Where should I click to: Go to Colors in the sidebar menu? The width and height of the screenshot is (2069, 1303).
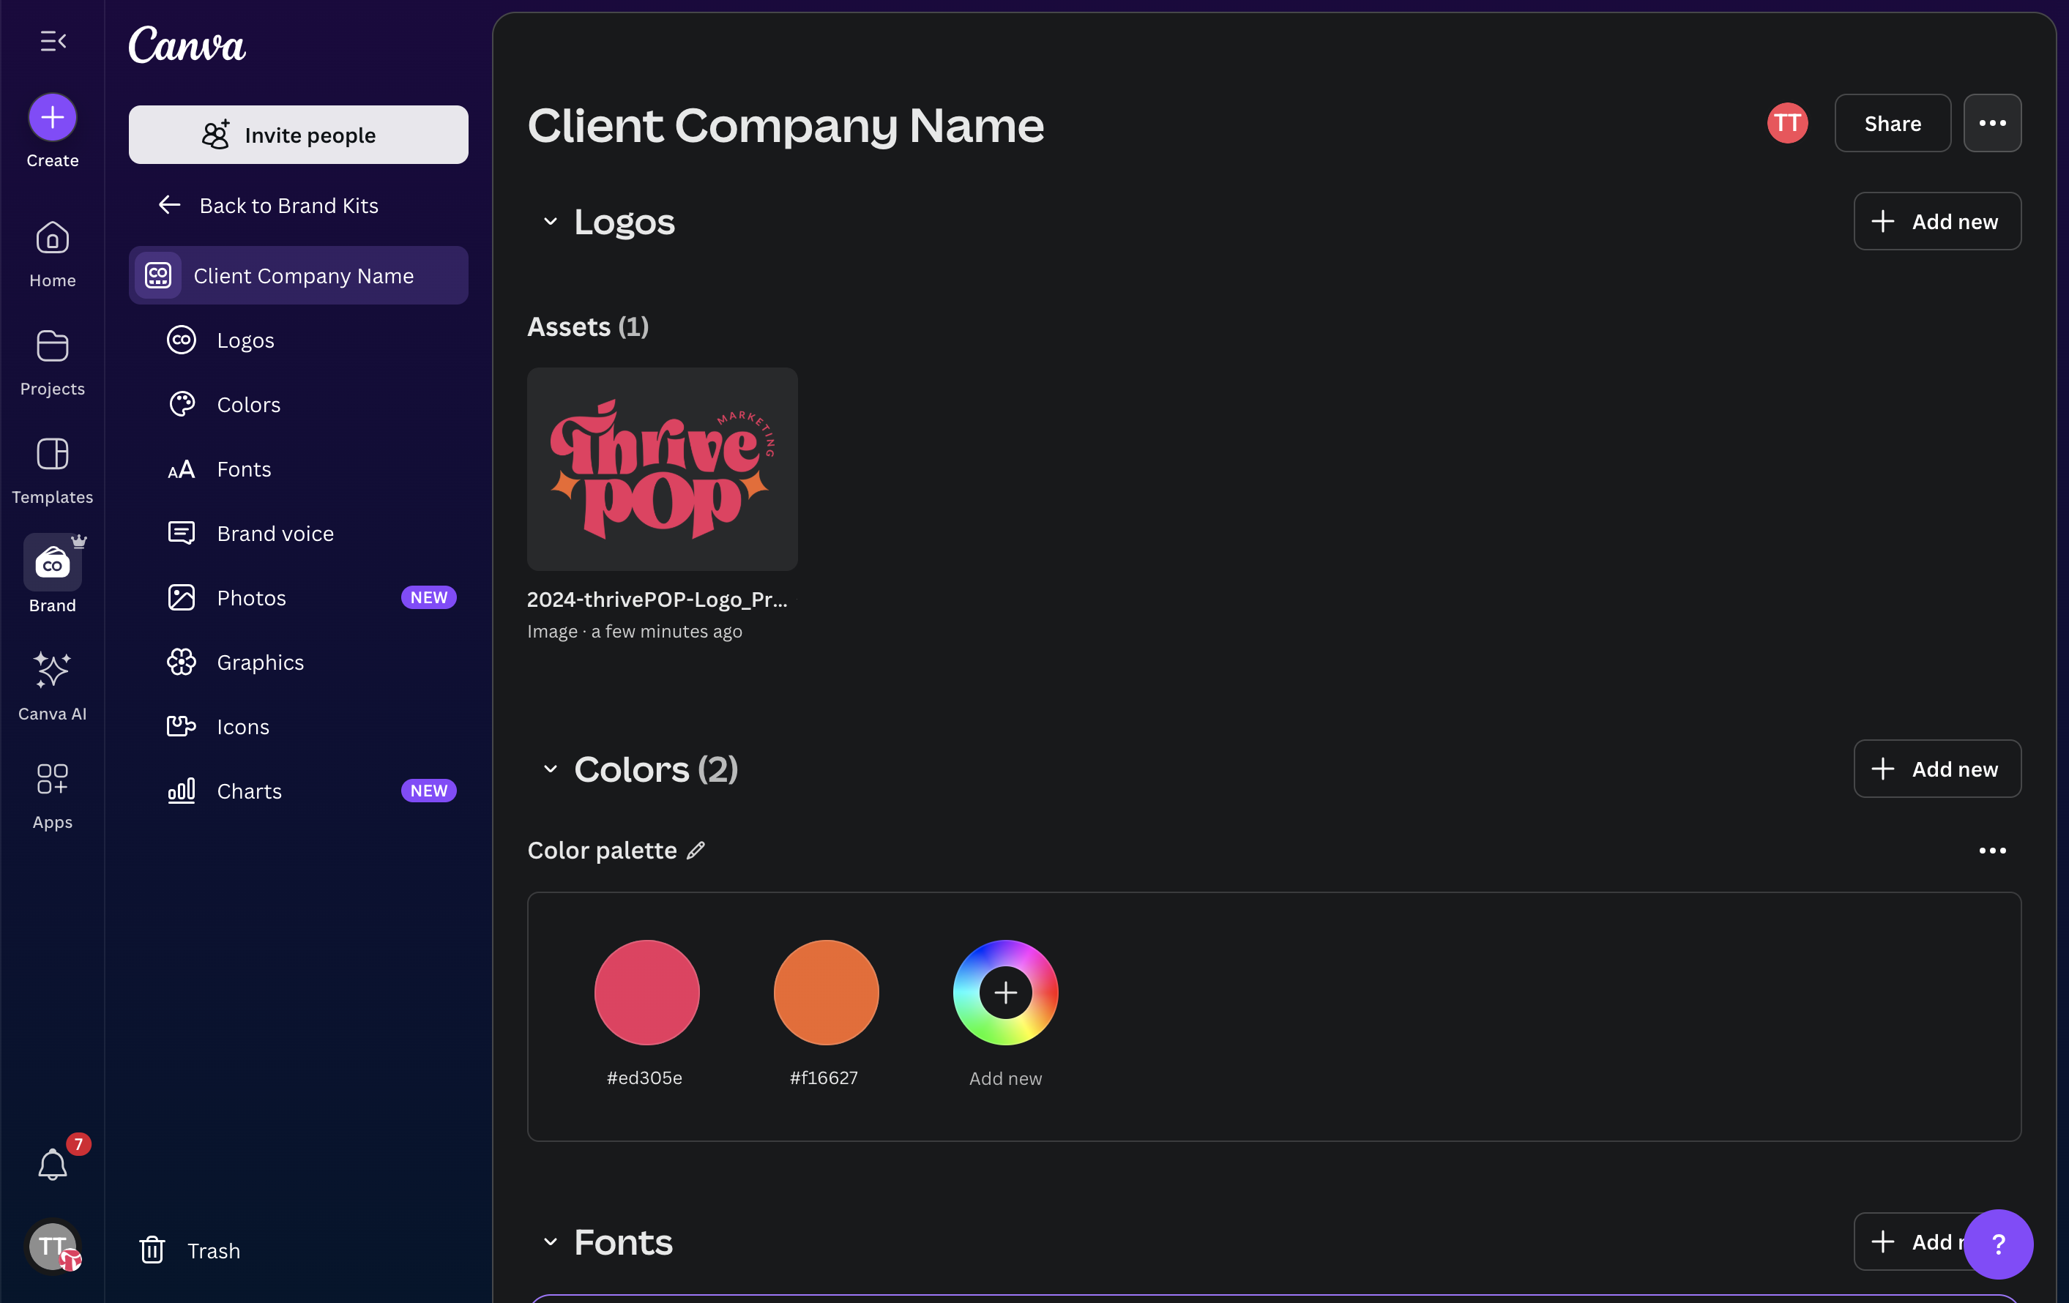point(298,405)
